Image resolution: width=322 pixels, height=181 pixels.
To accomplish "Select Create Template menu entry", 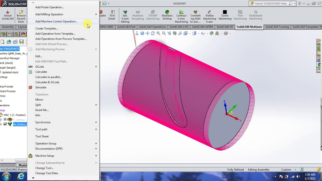I will coord(47,28).
